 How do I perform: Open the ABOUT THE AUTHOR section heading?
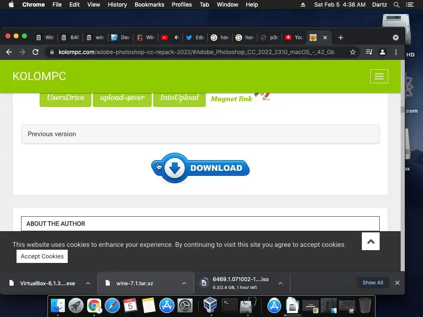click(x=200, y=224)
